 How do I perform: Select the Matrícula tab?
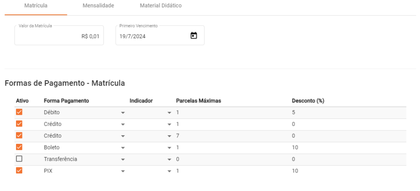(x=36, y=6)
